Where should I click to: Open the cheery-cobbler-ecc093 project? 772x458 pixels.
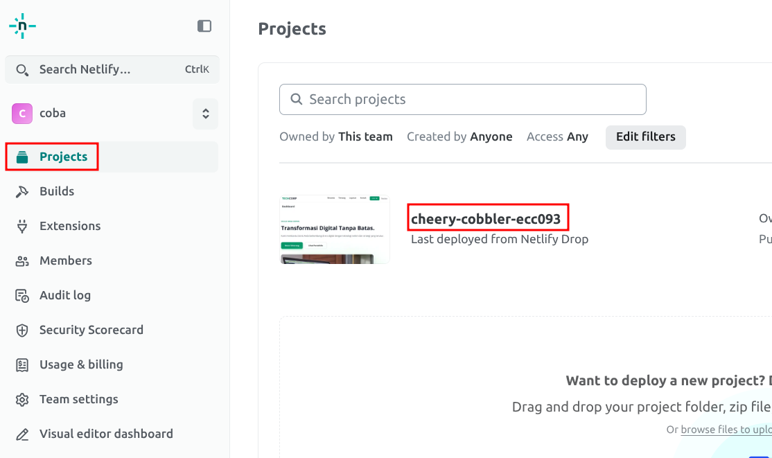(x=486, y=219)
